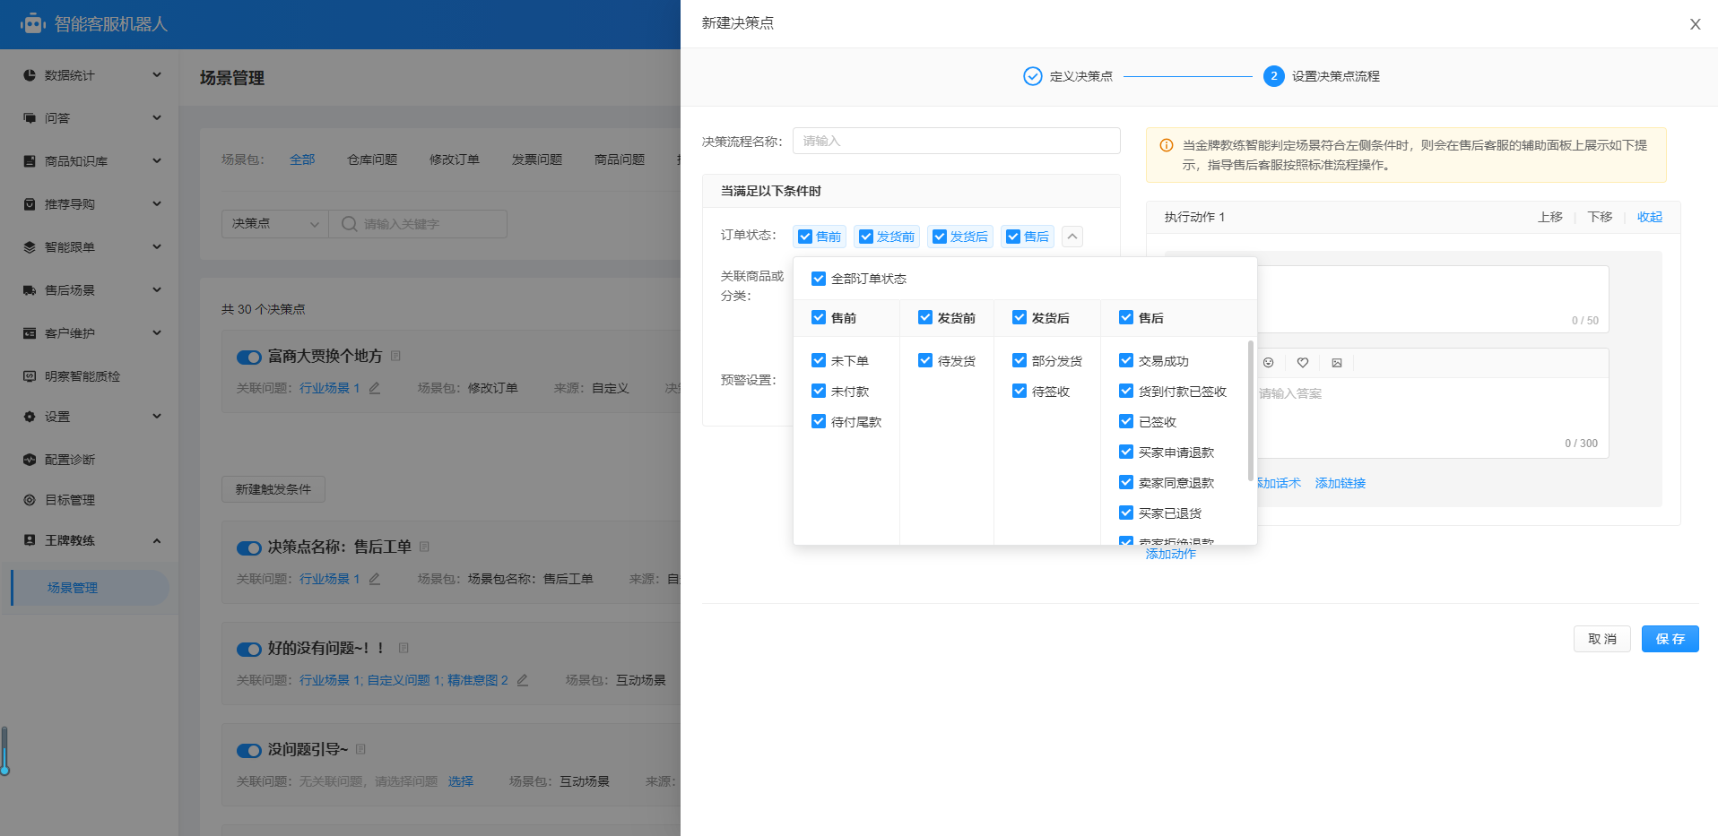Click 收起 link in 执行动作 1
This screenshot has width=1718, height=836.
pyautogui.click(x=1649, y=217)
